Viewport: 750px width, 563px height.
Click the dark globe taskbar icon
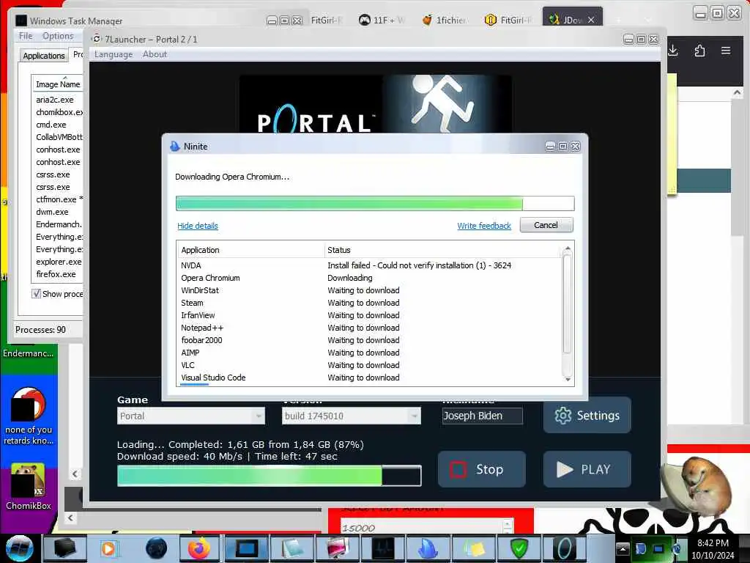155,548
